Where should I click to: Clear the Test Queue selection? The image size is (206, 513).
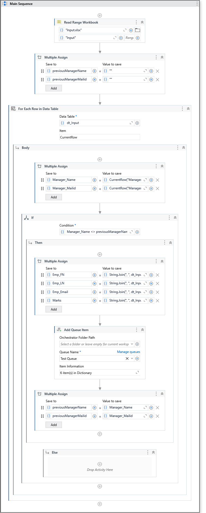(x=127, y=359)
